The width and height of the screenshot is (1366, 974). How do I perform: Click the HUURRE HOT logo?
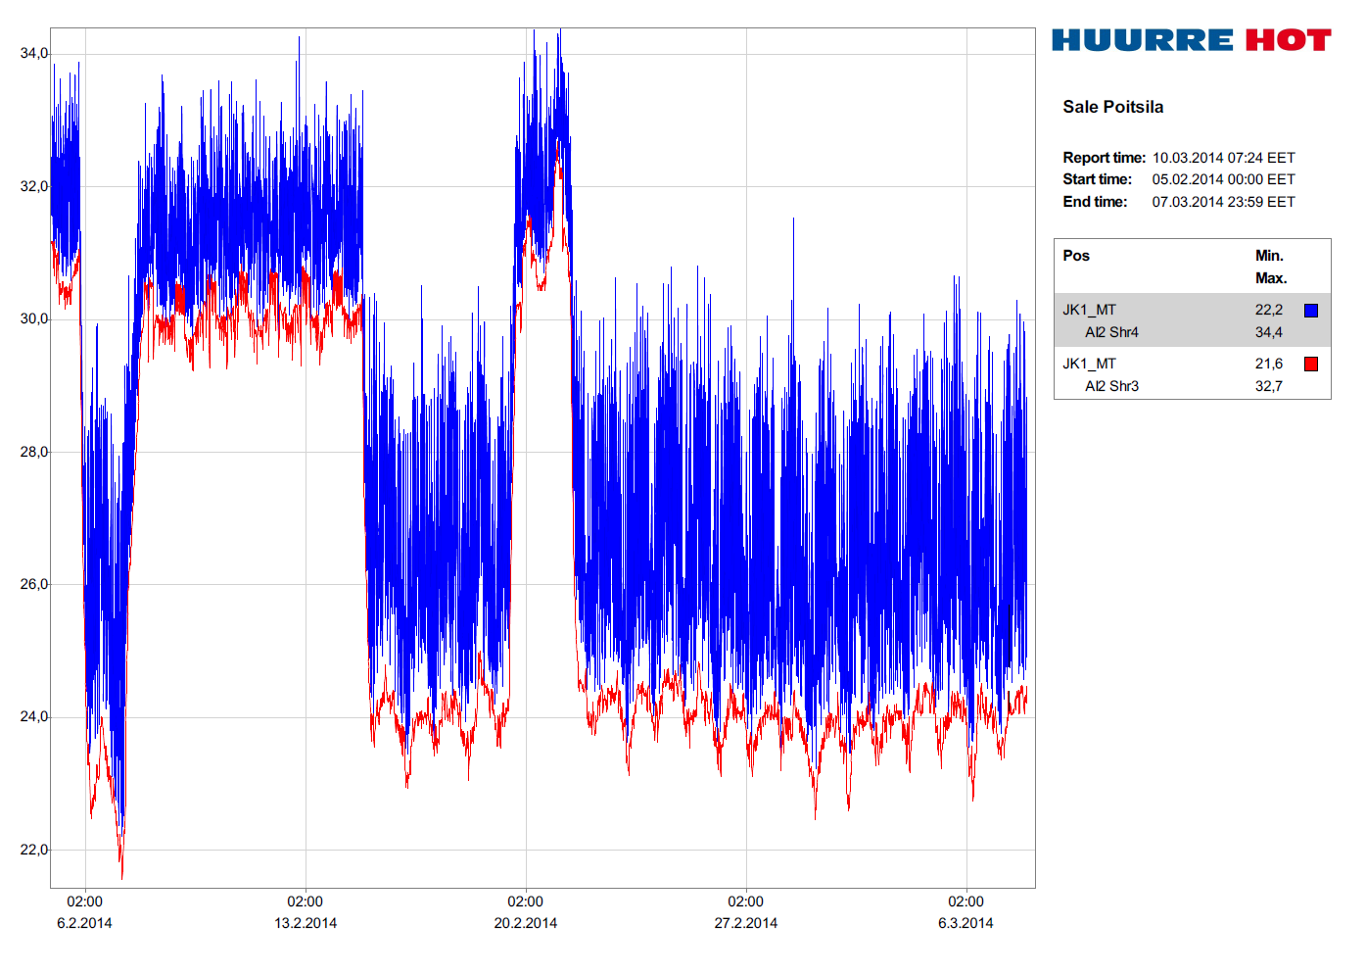pos(1192,40)
